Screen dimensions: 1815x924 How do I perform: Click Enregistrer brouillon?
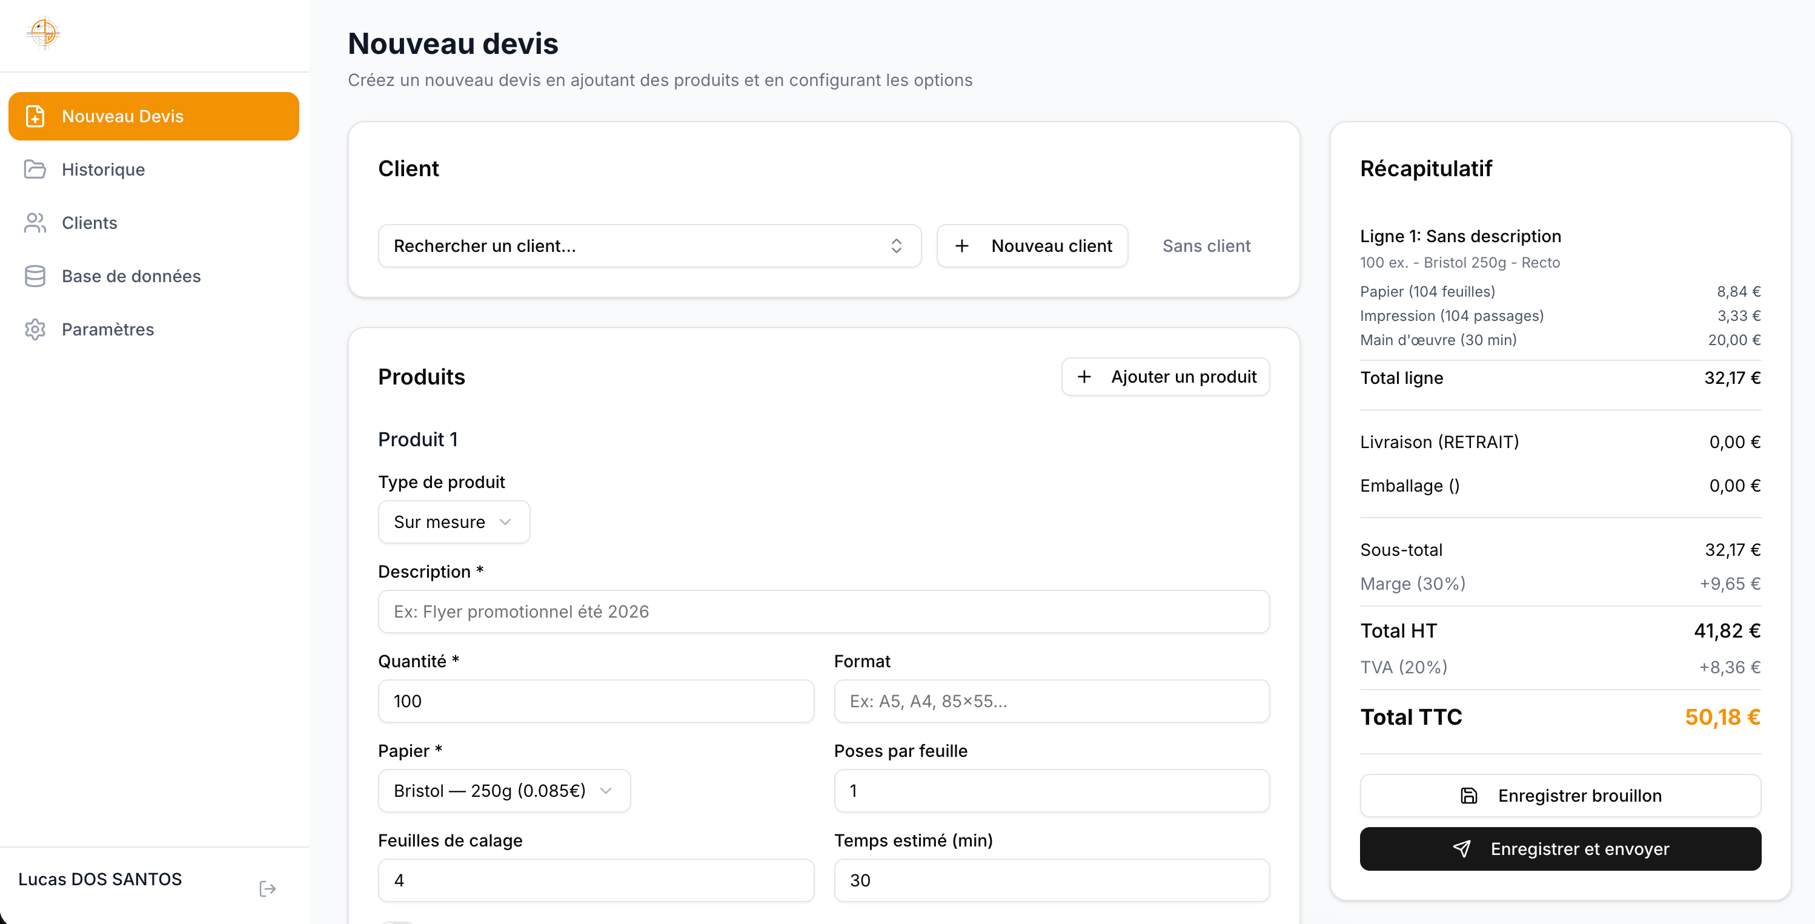click(1560, 795)
